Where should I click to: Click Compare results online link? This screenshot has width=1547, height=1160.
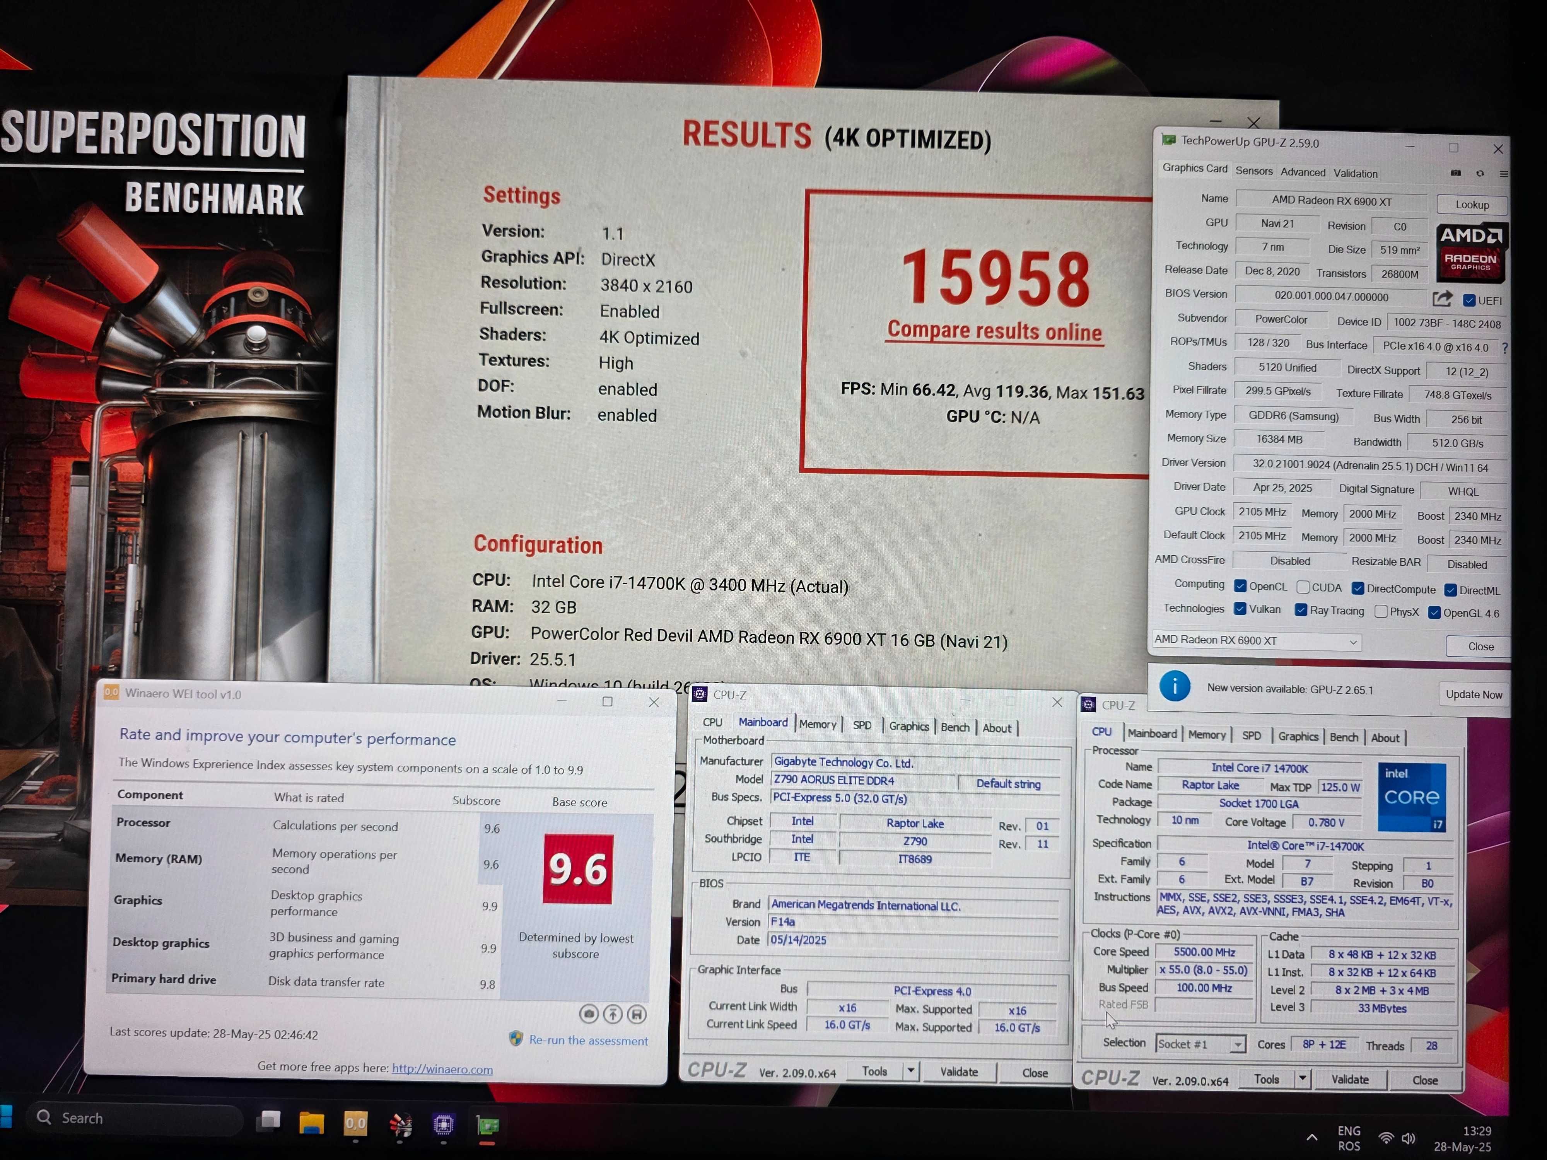pos(994,331)
